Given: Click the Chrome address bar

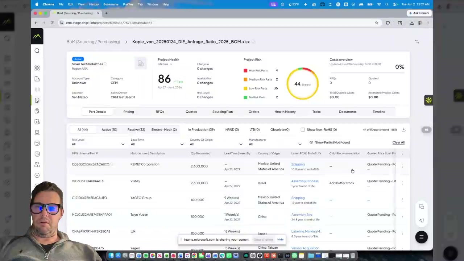Looking at the screenshot, I should (x=217, y=23).
